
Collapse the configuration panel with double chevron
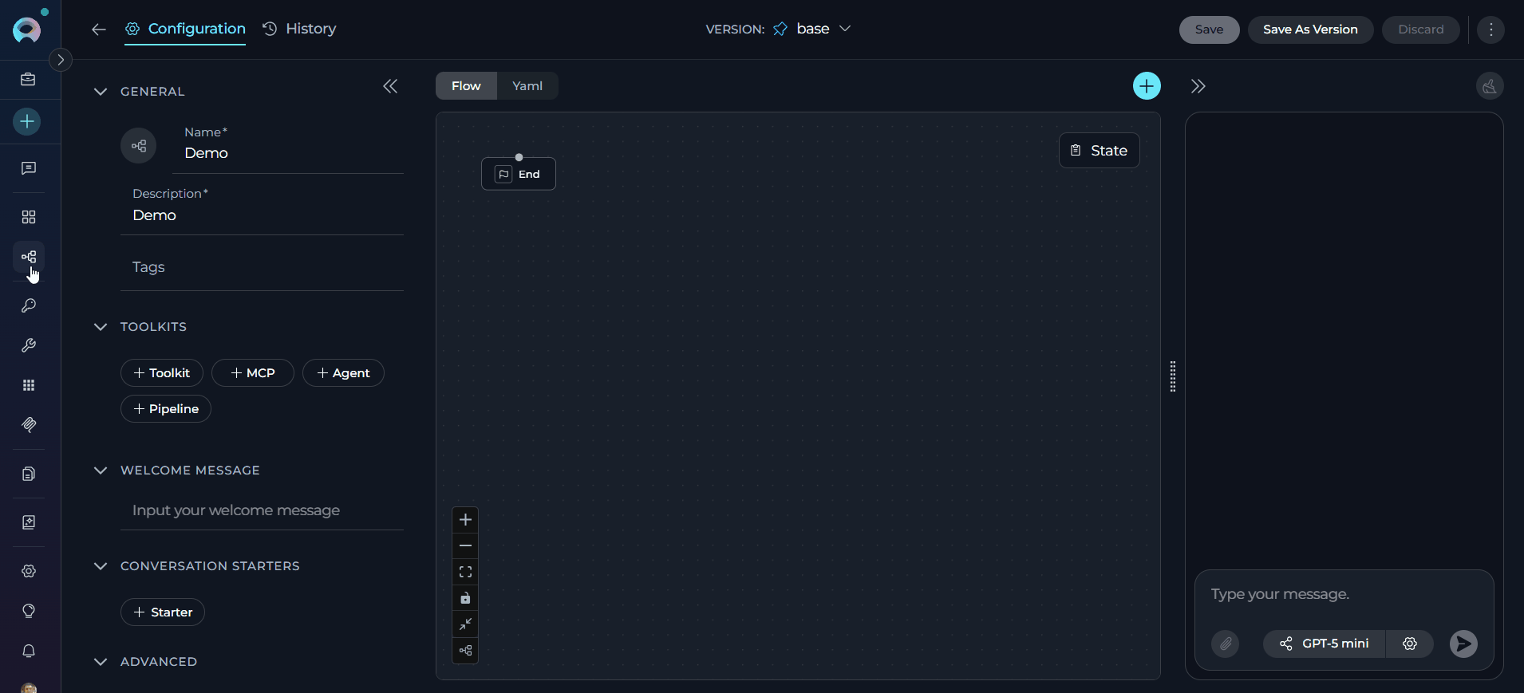[390, 86]
